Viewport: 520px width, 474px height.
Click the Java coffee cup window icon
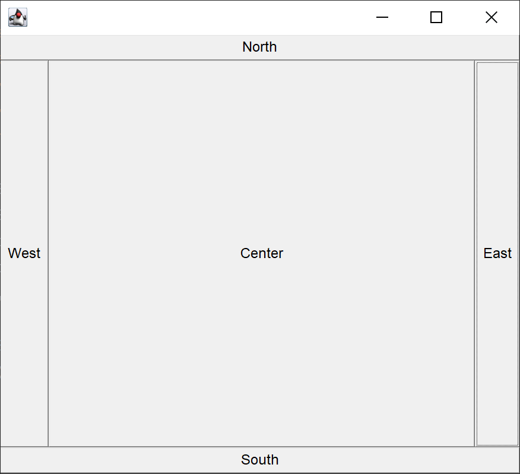coord(18,18)
